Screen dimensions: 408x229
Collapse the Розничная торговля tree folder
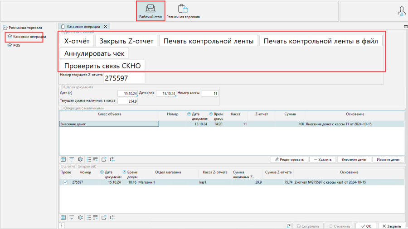[x=5, y=28]
